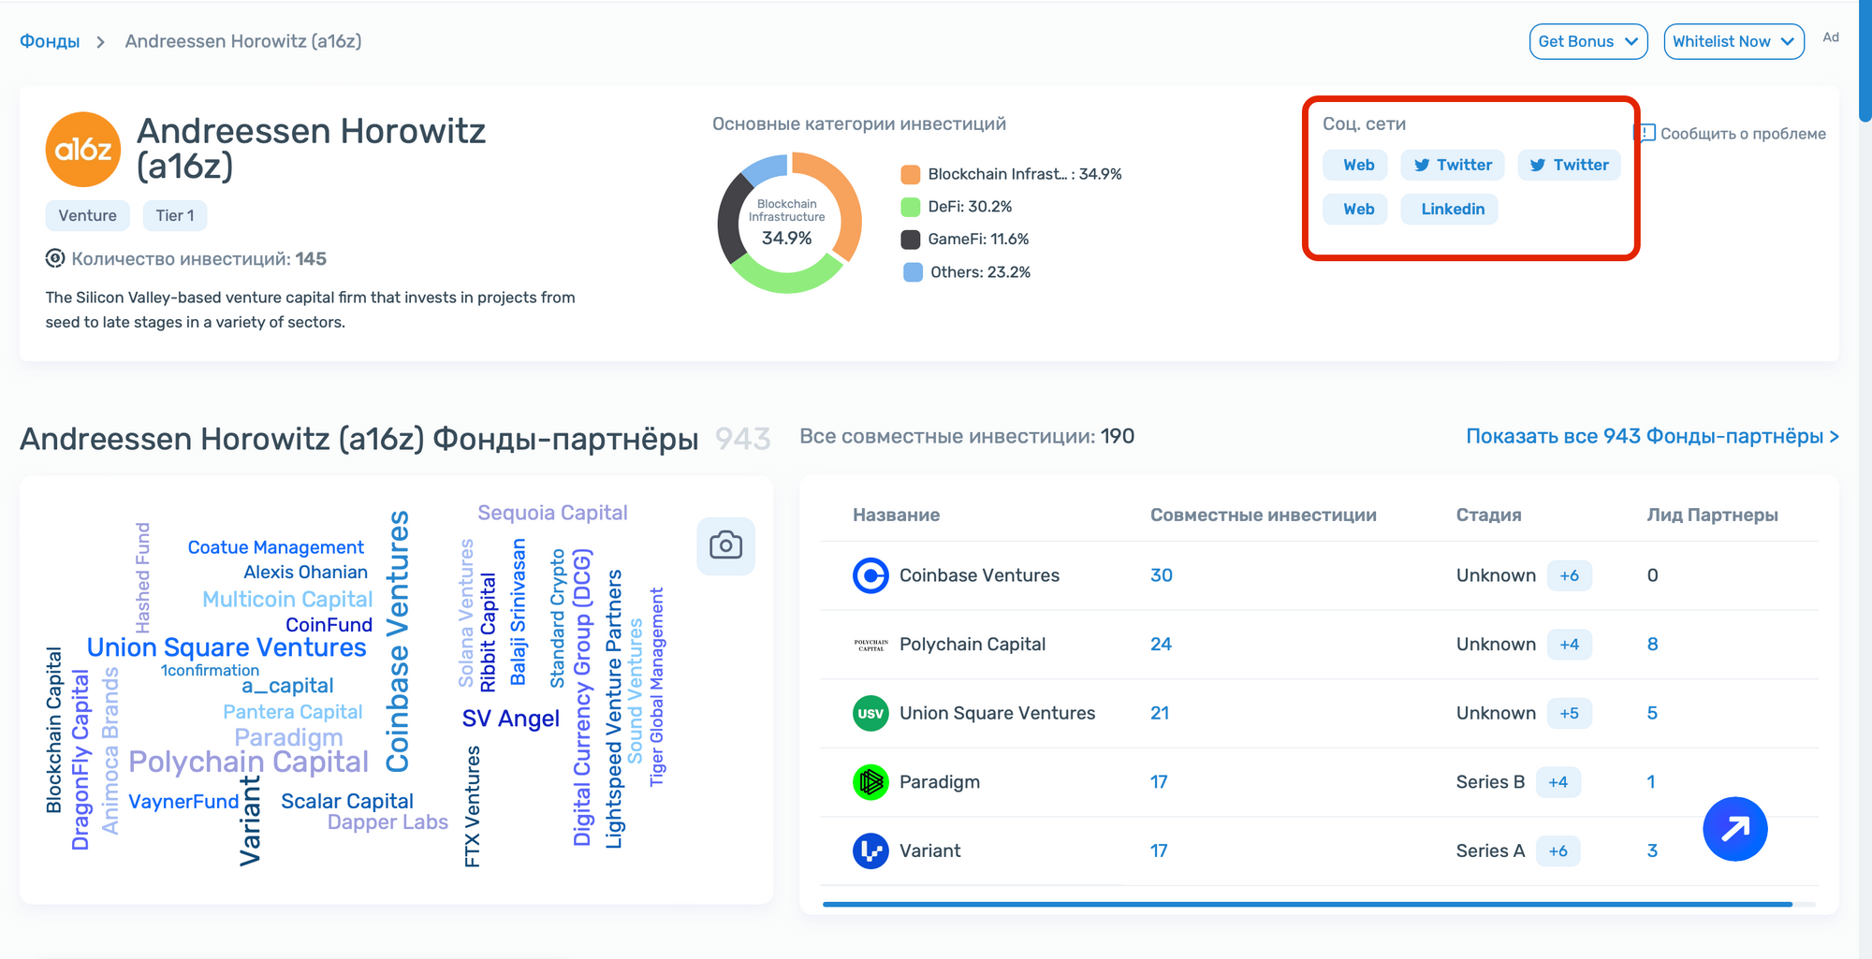
Task: Sort by Стадия column header
Action: [x=1488, y=515]
